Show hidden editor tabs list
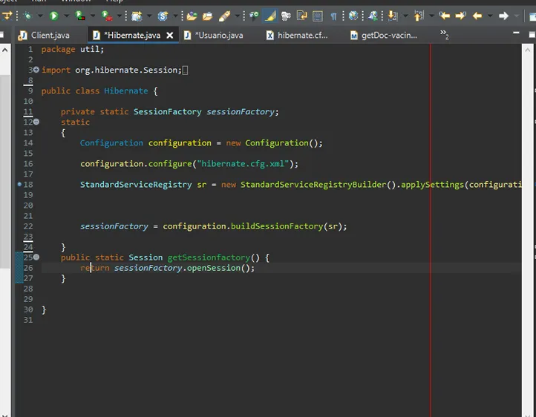This screenshot has width=536, height=417. click(x=444, y=34)
